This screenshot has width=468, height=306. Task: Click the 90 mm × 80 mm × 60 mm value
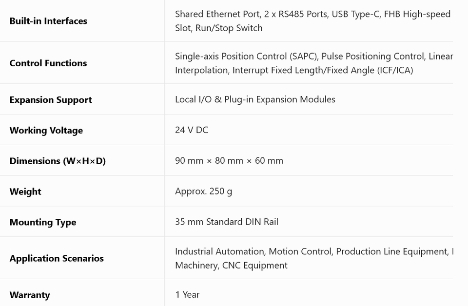point(229,161)
